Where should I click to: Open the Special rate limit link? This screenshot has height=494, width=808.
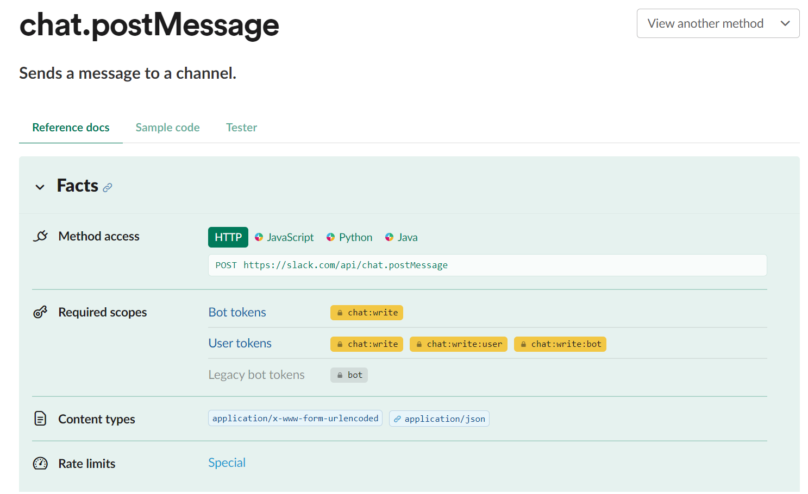(227, 463)
